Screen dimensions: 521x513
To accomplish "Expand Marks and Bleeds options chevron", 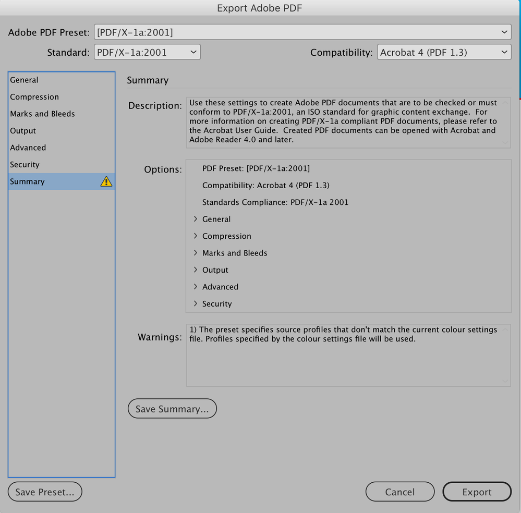I will (x=196, y=253).
